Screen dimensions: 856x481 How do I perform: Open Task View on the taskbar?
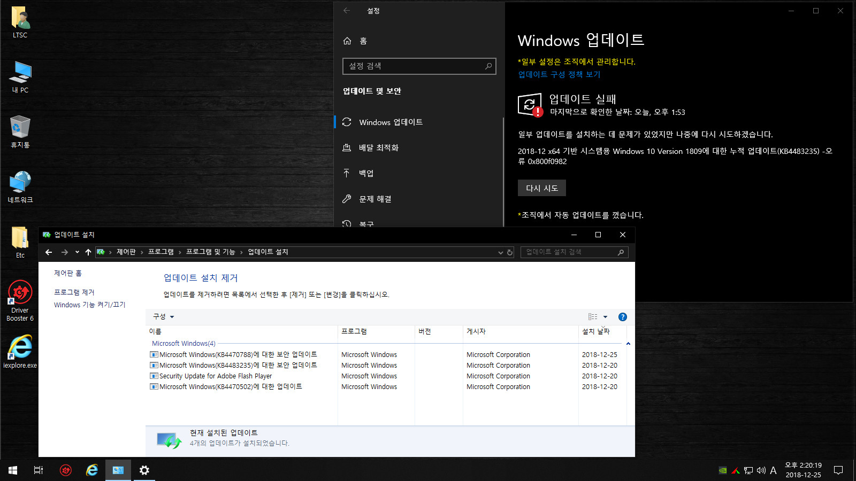click(39, 470)
